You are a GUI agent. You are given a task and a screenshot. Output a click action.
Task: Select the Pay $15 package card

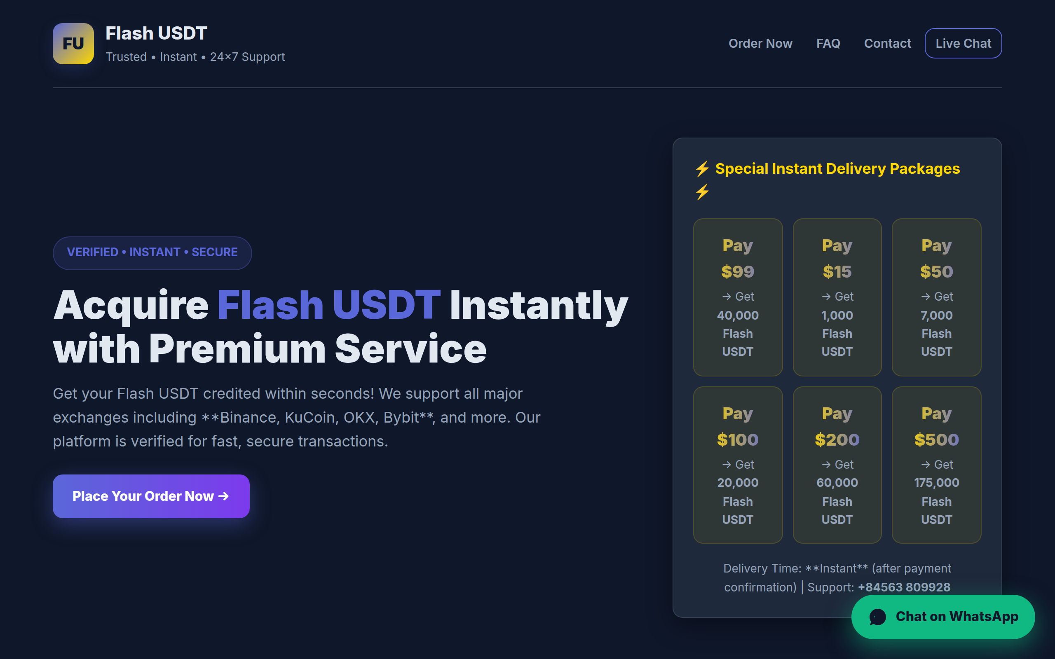coord(837,297)
